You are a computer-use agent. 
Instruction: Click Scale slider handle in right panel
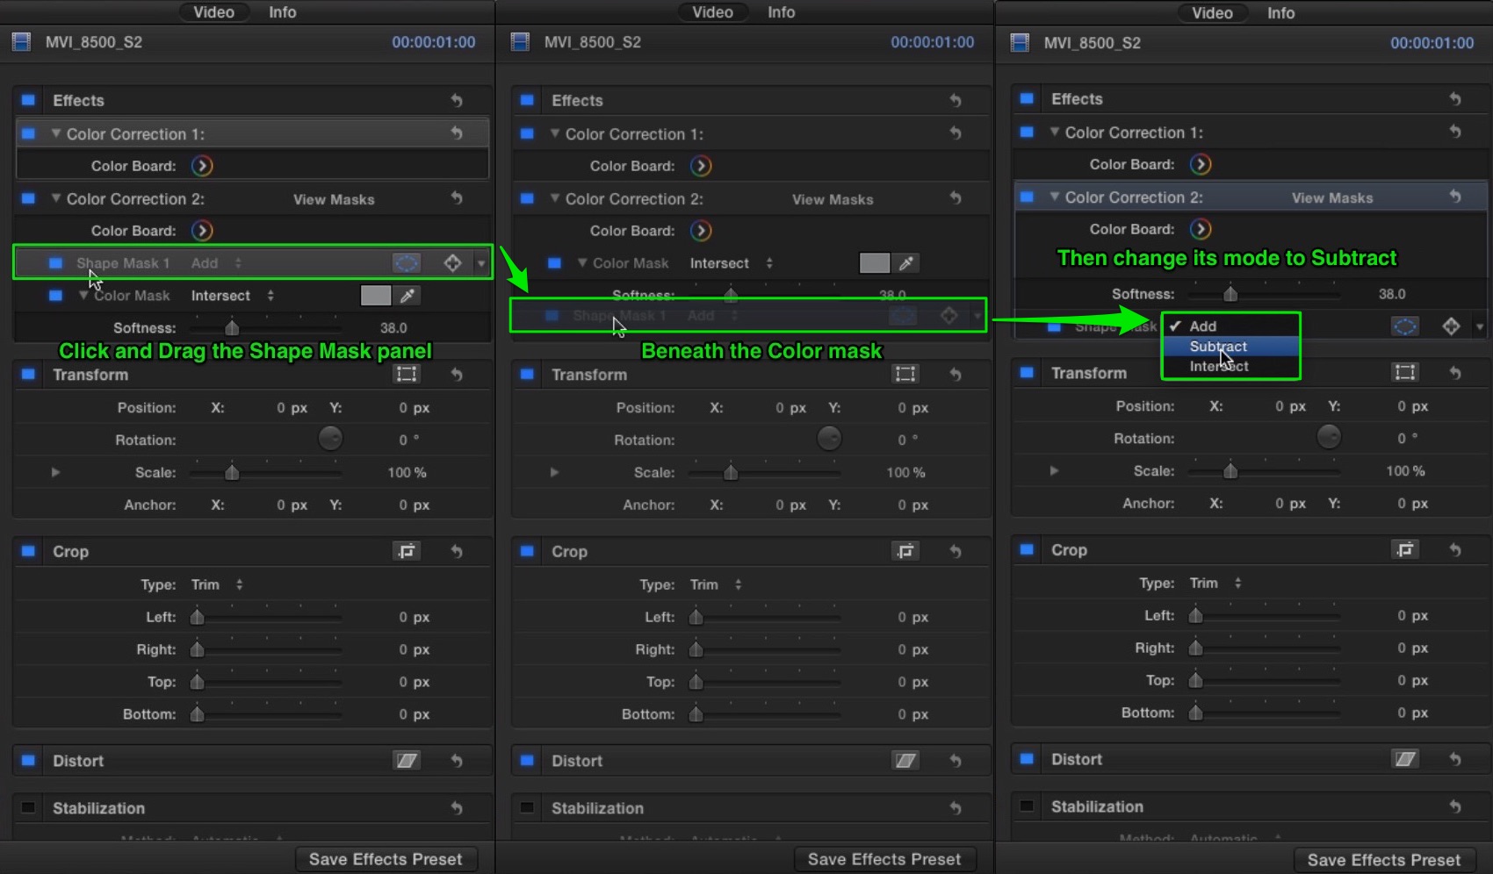(1230, 471)
